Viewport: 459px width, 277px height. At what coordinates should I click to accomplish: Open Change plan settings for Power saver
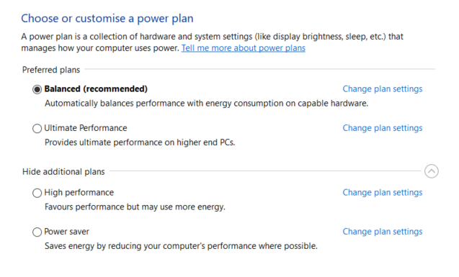pos(383,232)
